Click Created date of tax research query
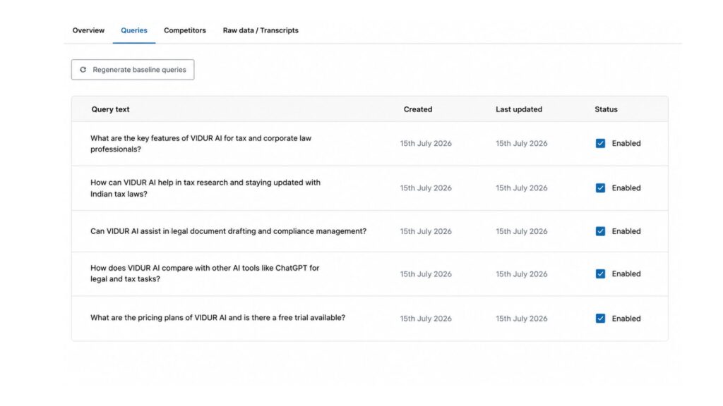The height and width of the screenshot is (406, 723). point(426,187)
